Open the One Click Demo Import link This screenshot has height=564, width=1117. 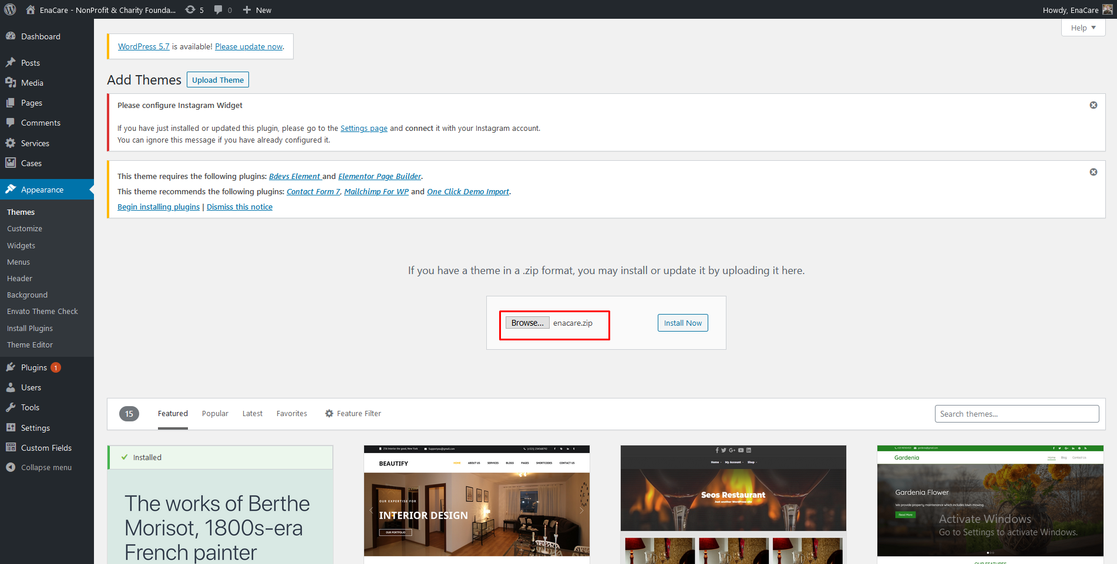[468, 191]
